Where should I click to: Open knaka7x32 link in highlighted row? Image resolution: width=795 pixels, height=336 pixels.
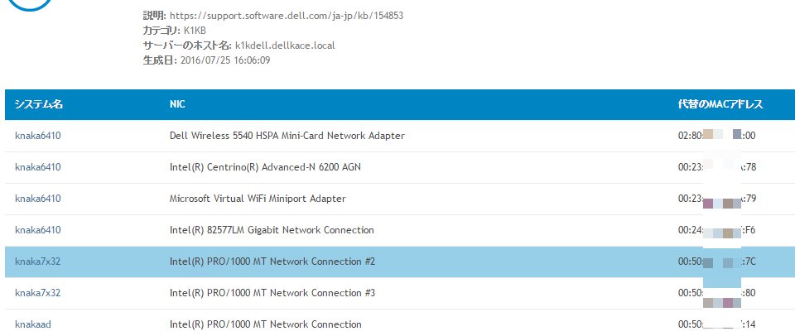pyautogui.click(x=38, y=262)
